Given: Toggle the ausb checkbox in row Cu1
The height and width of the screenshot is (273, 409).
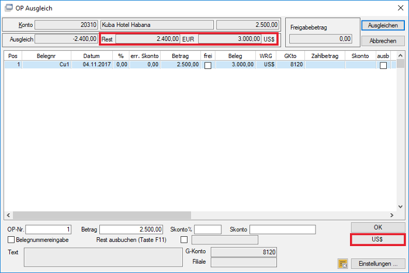Looking at the screenshot, I should point(383,65).
